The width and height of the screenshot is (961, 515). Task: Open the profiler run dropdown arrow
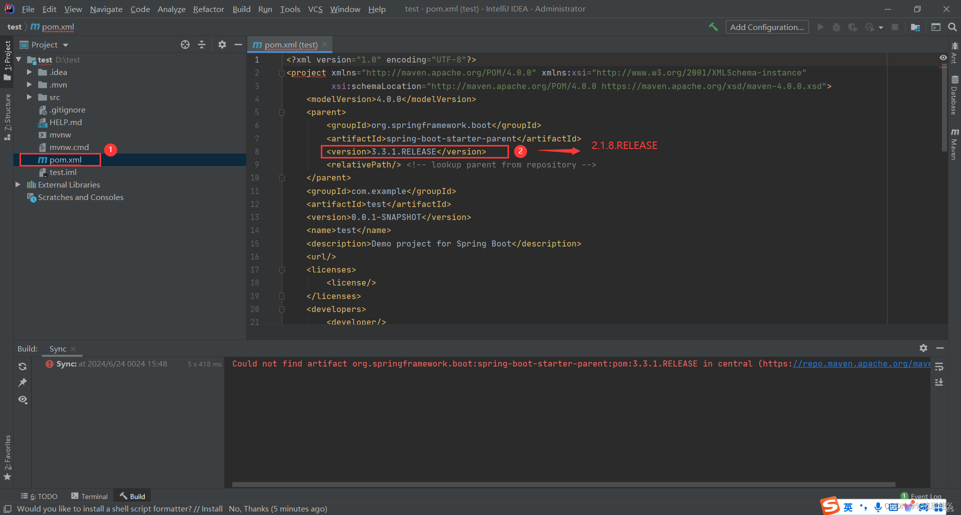881,27
